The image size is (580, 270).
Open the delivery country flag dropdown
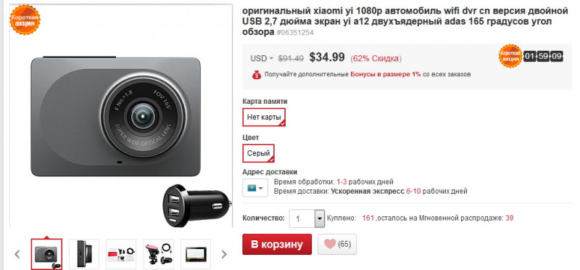pos(255,188)
